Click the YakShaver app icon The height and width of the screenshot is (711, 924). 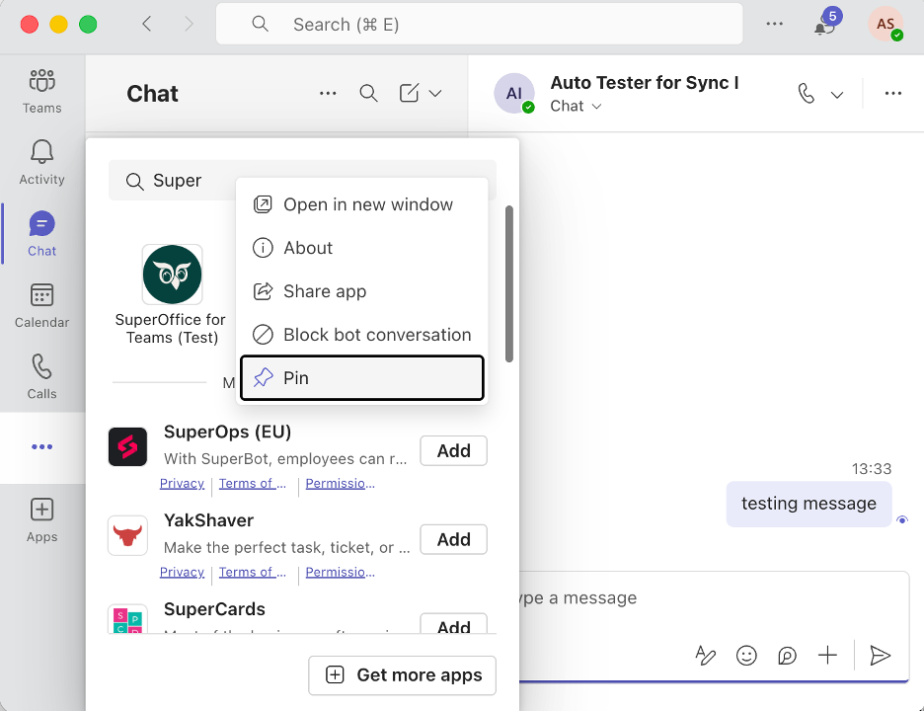pos(128,535)
